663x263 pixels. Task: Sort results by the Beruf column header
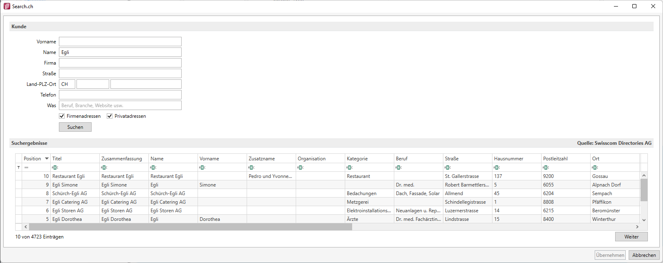tap(419, 159)
